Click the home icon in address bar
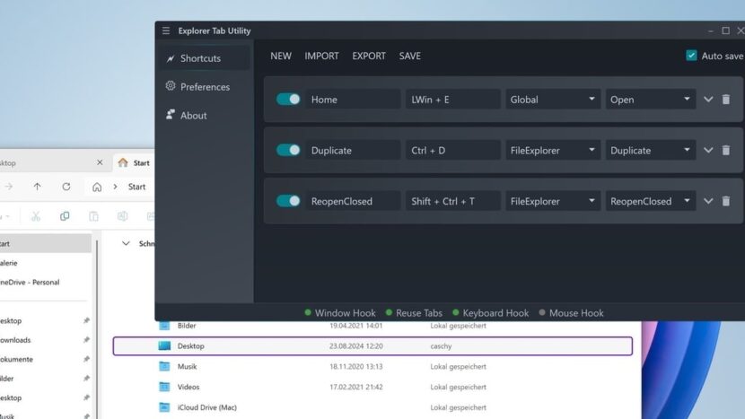This screenshot has height=419, width=745. tap(97, 187)
